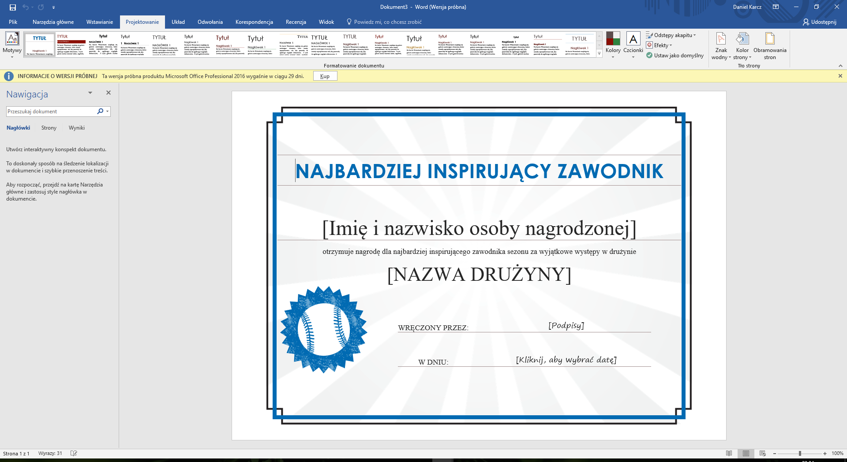Screen dimensions: 847x462
Task: Click the zoom slider in status bar
Action: 799,453
